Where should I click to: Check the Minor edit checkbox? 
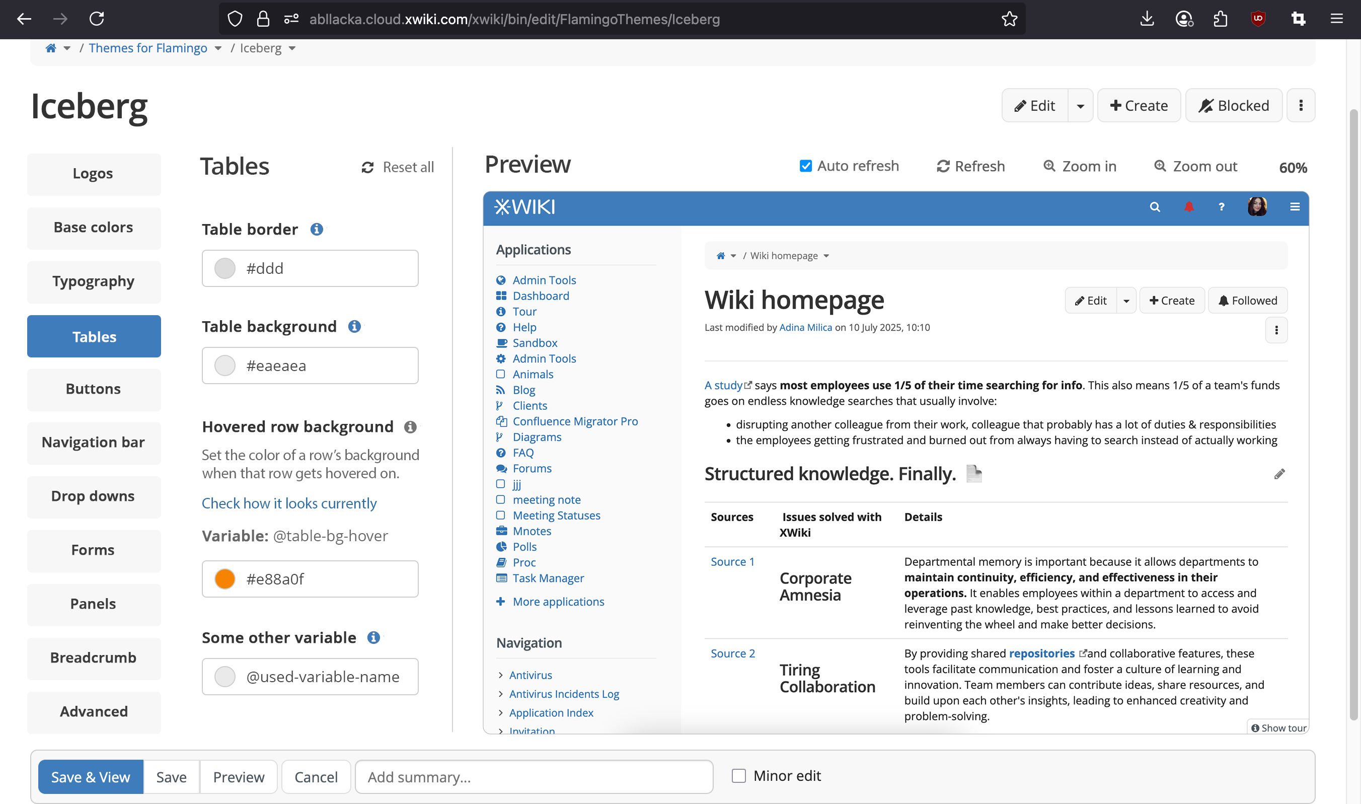[739, 776]
